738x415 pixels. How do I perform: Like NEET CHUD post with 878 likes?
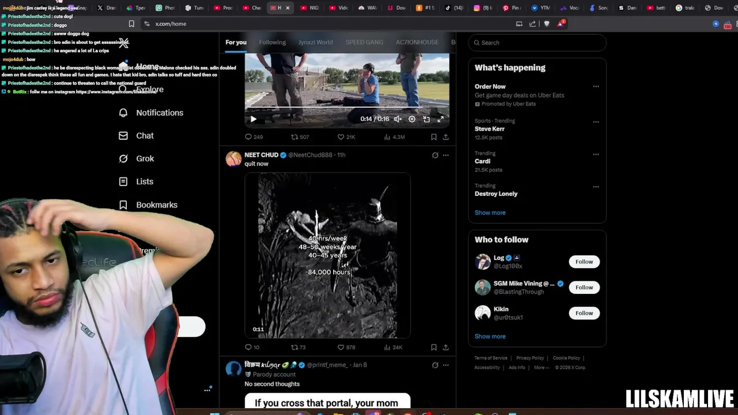(346, 347)
